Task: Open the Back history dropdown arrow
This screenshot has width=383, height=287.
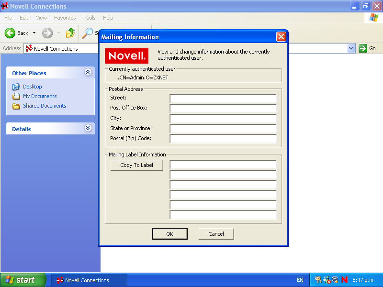Action: (34, 33)
